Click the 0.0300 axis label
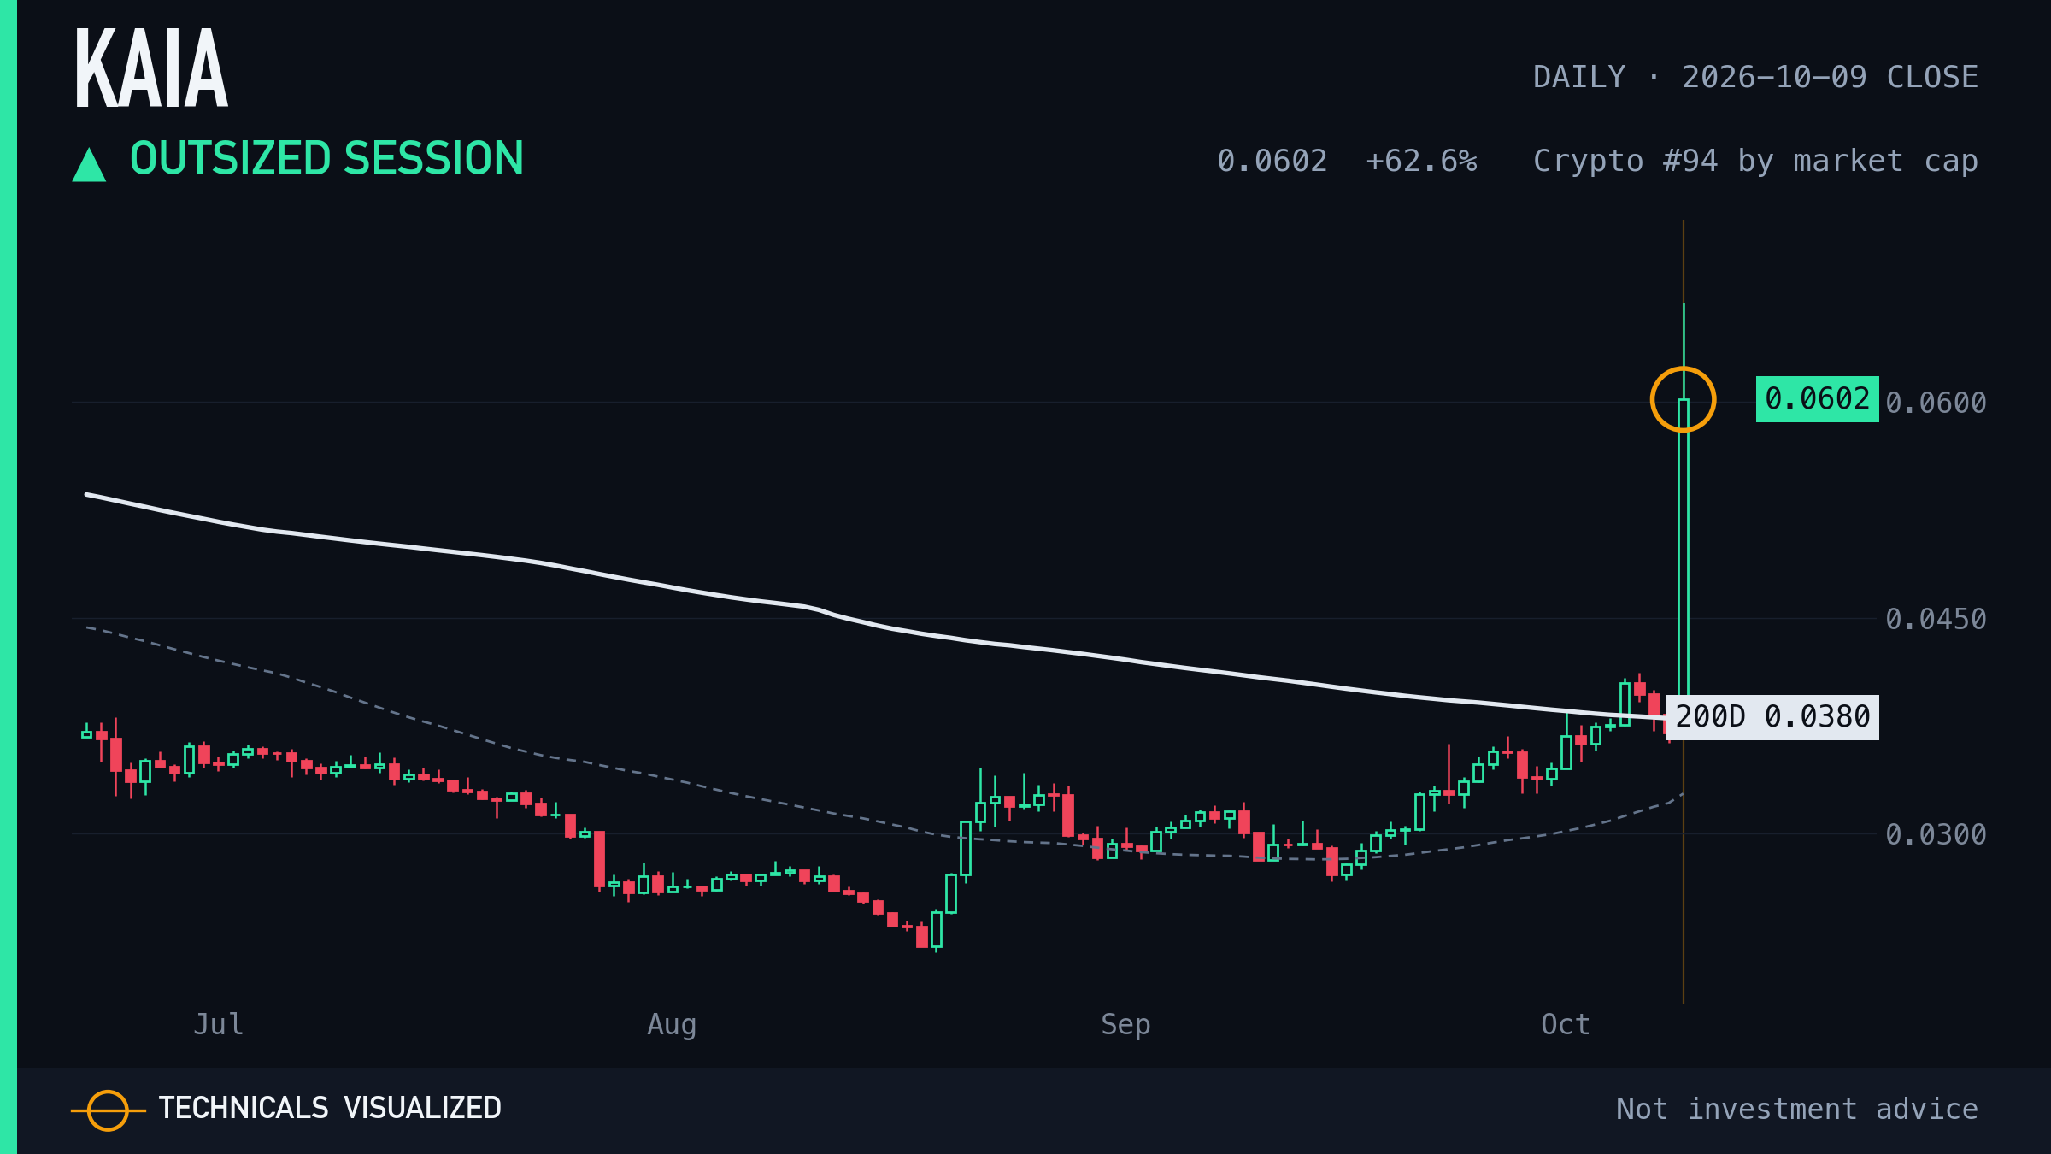This screenshot has width=2051, height=1154. tap(1936, 834)
